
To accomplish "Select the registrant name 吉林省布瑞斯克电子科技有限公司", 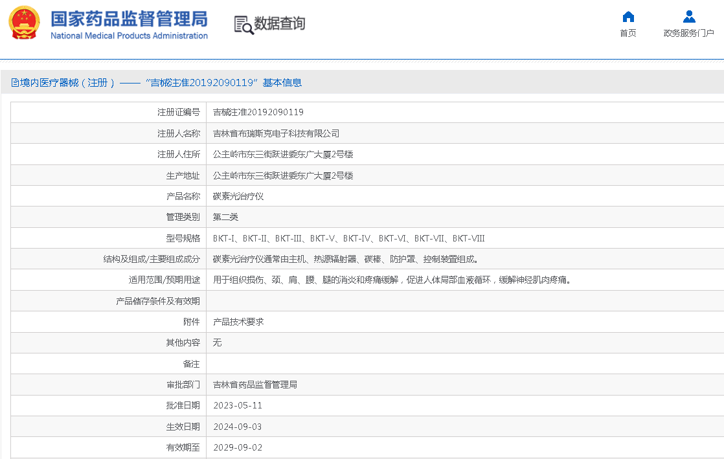I will tap(276, 133).
